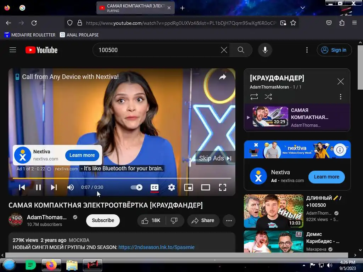This screenshot has width=363, height=272.
Task: Open picture-in-picture from address bar
Action: (x=283, y=23)
